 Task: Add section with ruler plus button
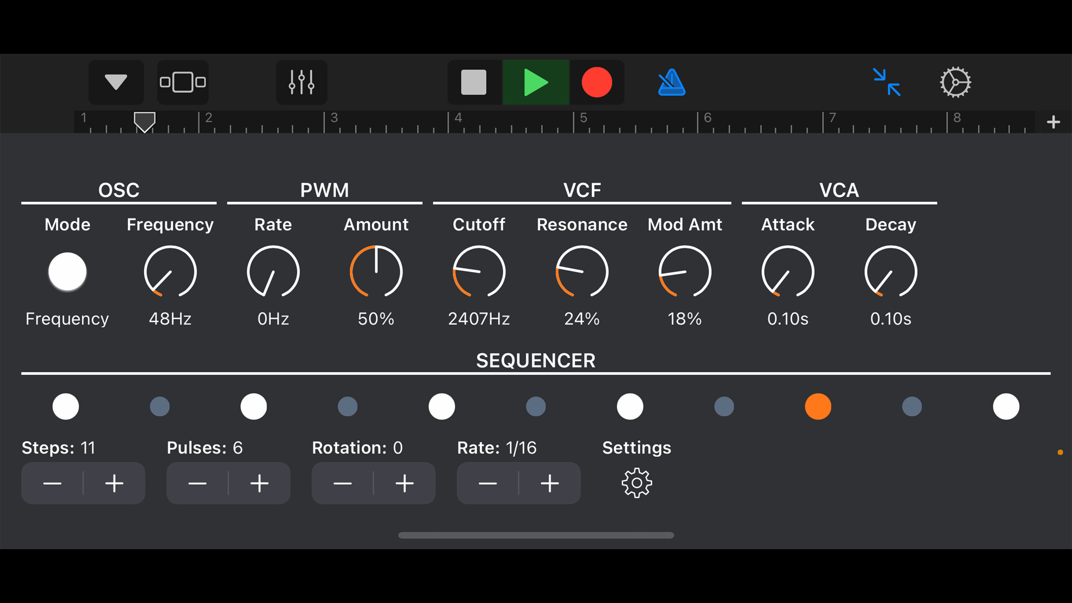(1053, 122)
